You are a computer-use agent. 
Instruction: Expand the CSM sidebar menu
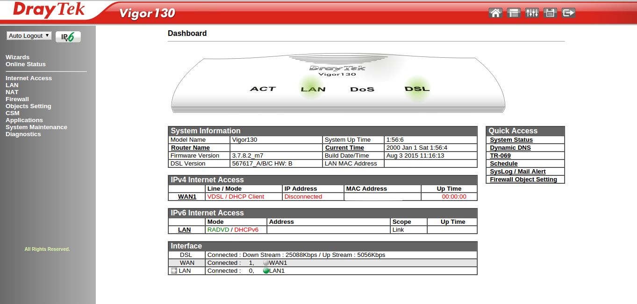(x=13, y=113)
